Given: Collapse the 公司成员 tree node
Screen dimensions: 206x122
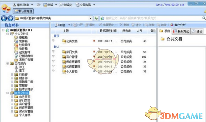Looking at the screenshot, I should [8, 63].
